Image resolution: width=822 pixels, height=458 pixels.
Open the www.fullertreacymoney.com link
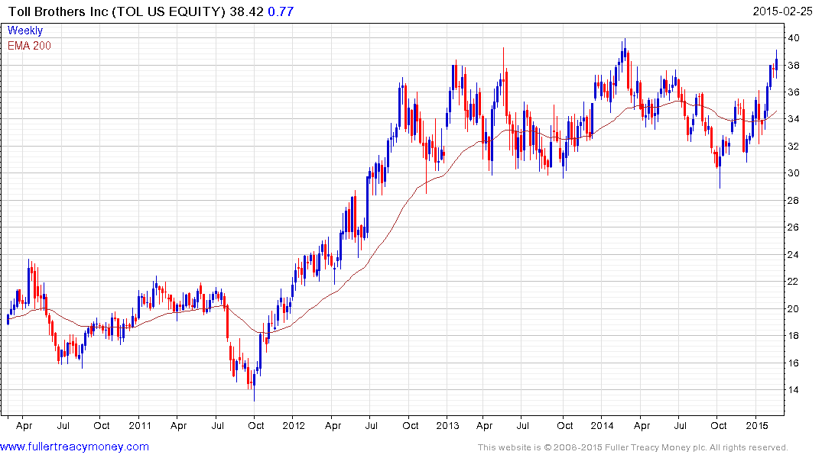click(74, 447)
